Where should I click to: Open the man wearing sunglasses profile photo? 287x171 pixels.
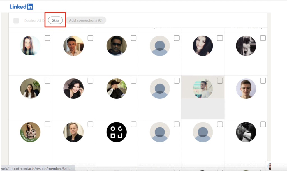[117, 46]
